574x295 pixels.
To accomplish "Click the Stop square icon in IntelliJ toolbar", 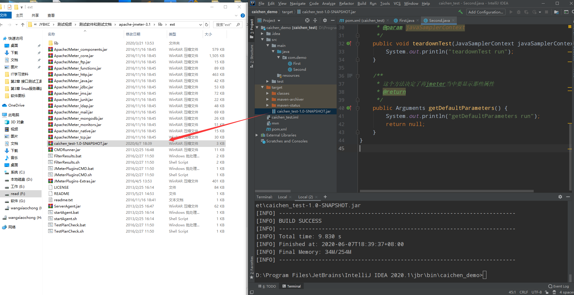I will click(x=546, y=12).
